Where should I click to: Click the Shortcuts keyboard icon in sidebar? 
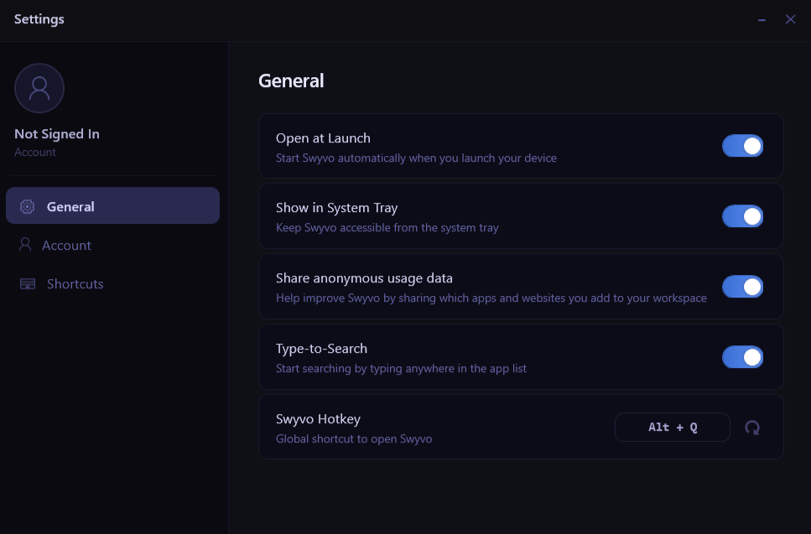pyautogui.click(x=28, y=284)
